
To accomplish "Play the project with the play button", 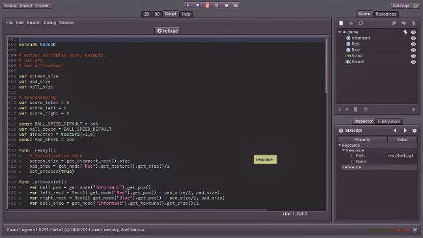I will [188, 5].
